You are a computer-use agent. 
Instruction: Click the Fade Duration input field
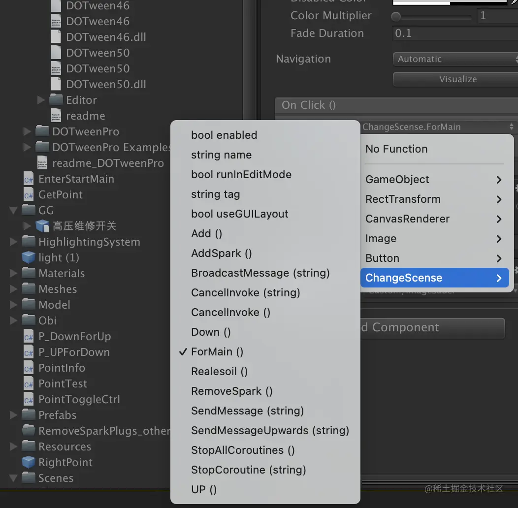[x=455, y=33]
